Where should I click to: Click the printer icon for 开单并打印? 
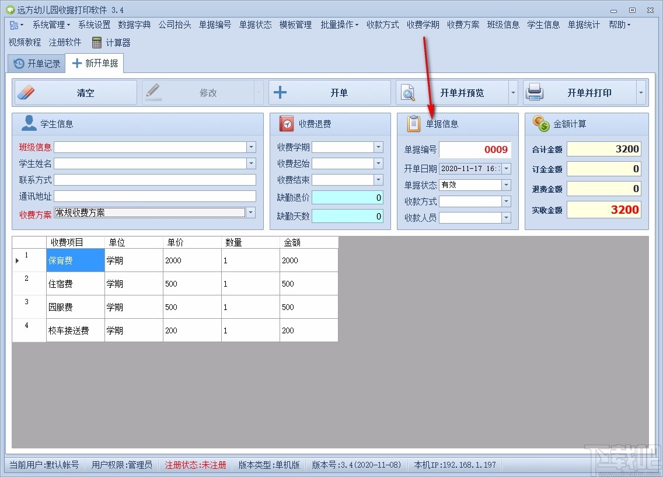point(535,92)
